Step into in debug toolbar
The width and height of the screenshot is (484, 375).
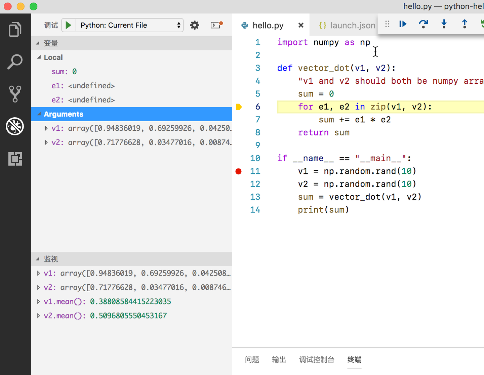[x=444, y=24]
